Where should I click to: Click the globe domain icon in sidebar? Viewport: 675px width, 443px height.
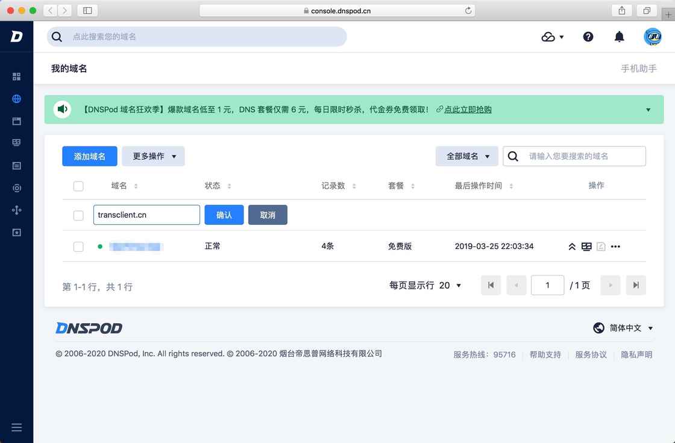click(16, 99)
